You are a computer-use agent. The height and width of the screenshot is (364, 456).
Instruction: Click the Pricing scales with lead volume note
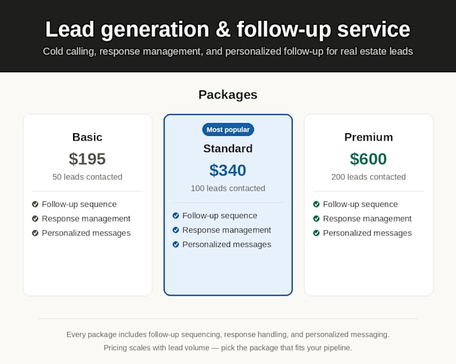point(228,348)
